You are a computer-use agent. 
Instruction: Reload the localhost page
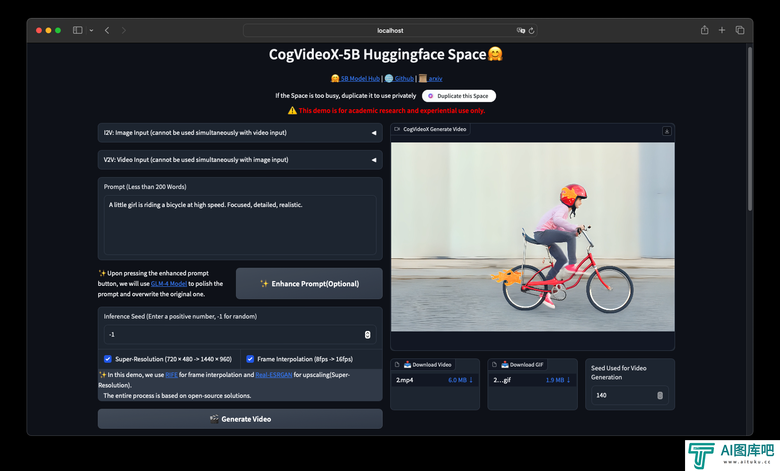click(532, 30)
